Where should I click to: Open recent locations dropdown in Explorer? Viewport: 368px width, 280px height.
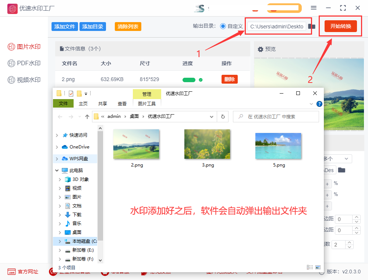(x=79, y=117)
